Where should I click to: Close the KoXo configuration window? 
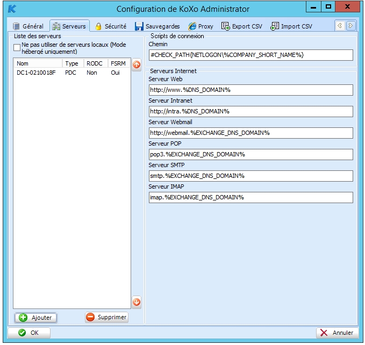348,7
